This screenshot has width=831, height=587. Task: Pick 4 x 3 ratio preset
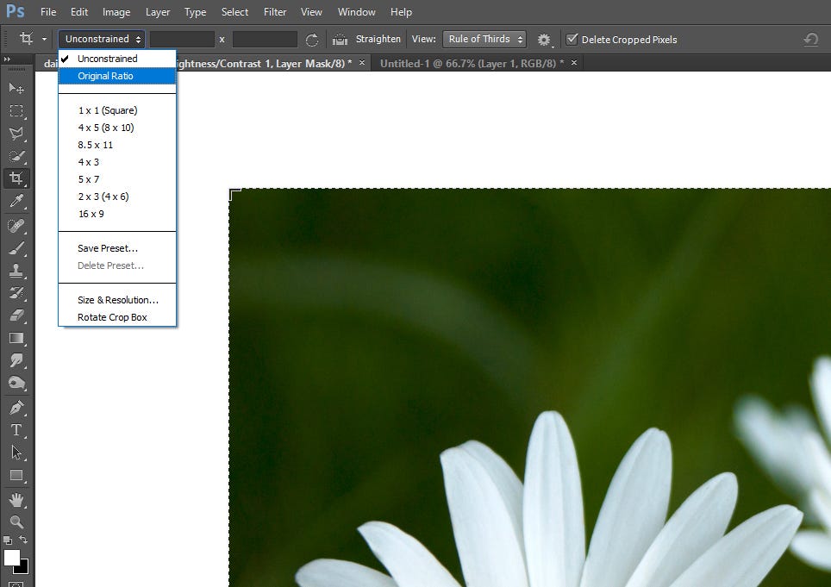coord(117,162)
